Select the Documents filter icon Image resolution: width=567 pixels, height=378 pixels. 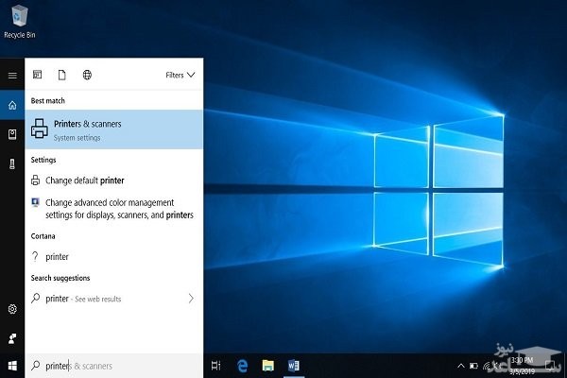(x=62, y=74)
